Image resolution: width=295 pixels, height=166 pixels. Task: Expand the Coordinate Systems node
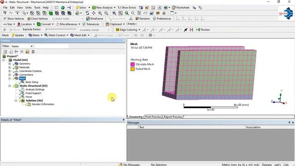9,71
